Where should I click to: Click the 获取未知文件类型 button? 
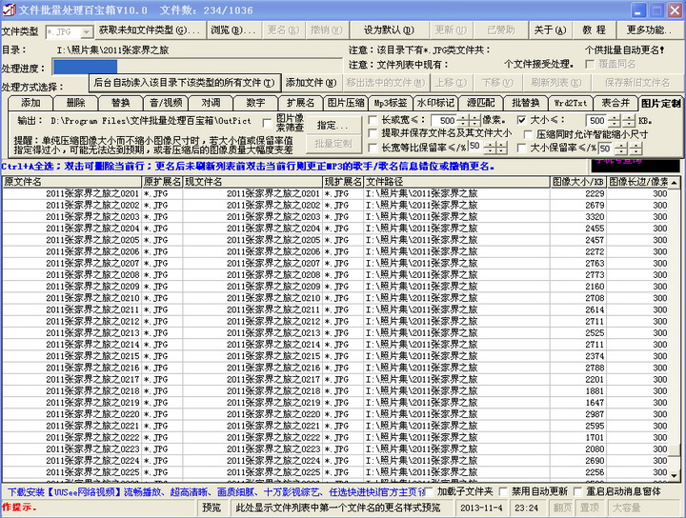150,30
